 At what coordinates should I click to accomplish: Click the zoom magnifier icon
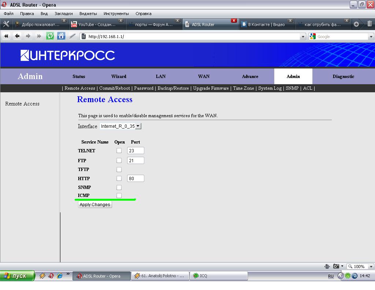coord(350,266)
